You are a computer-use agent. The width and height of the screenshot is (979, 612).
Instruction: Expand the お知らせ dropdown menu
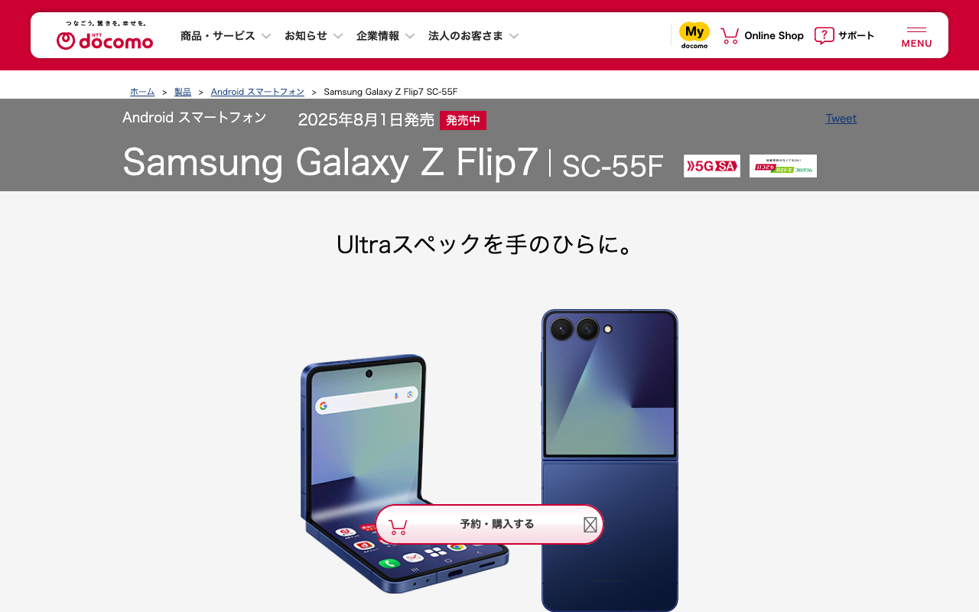pyautogui.click(x=314, y=35)
